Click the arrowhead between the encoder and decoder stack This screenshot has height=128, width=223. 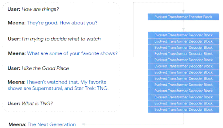click(183, 29)
